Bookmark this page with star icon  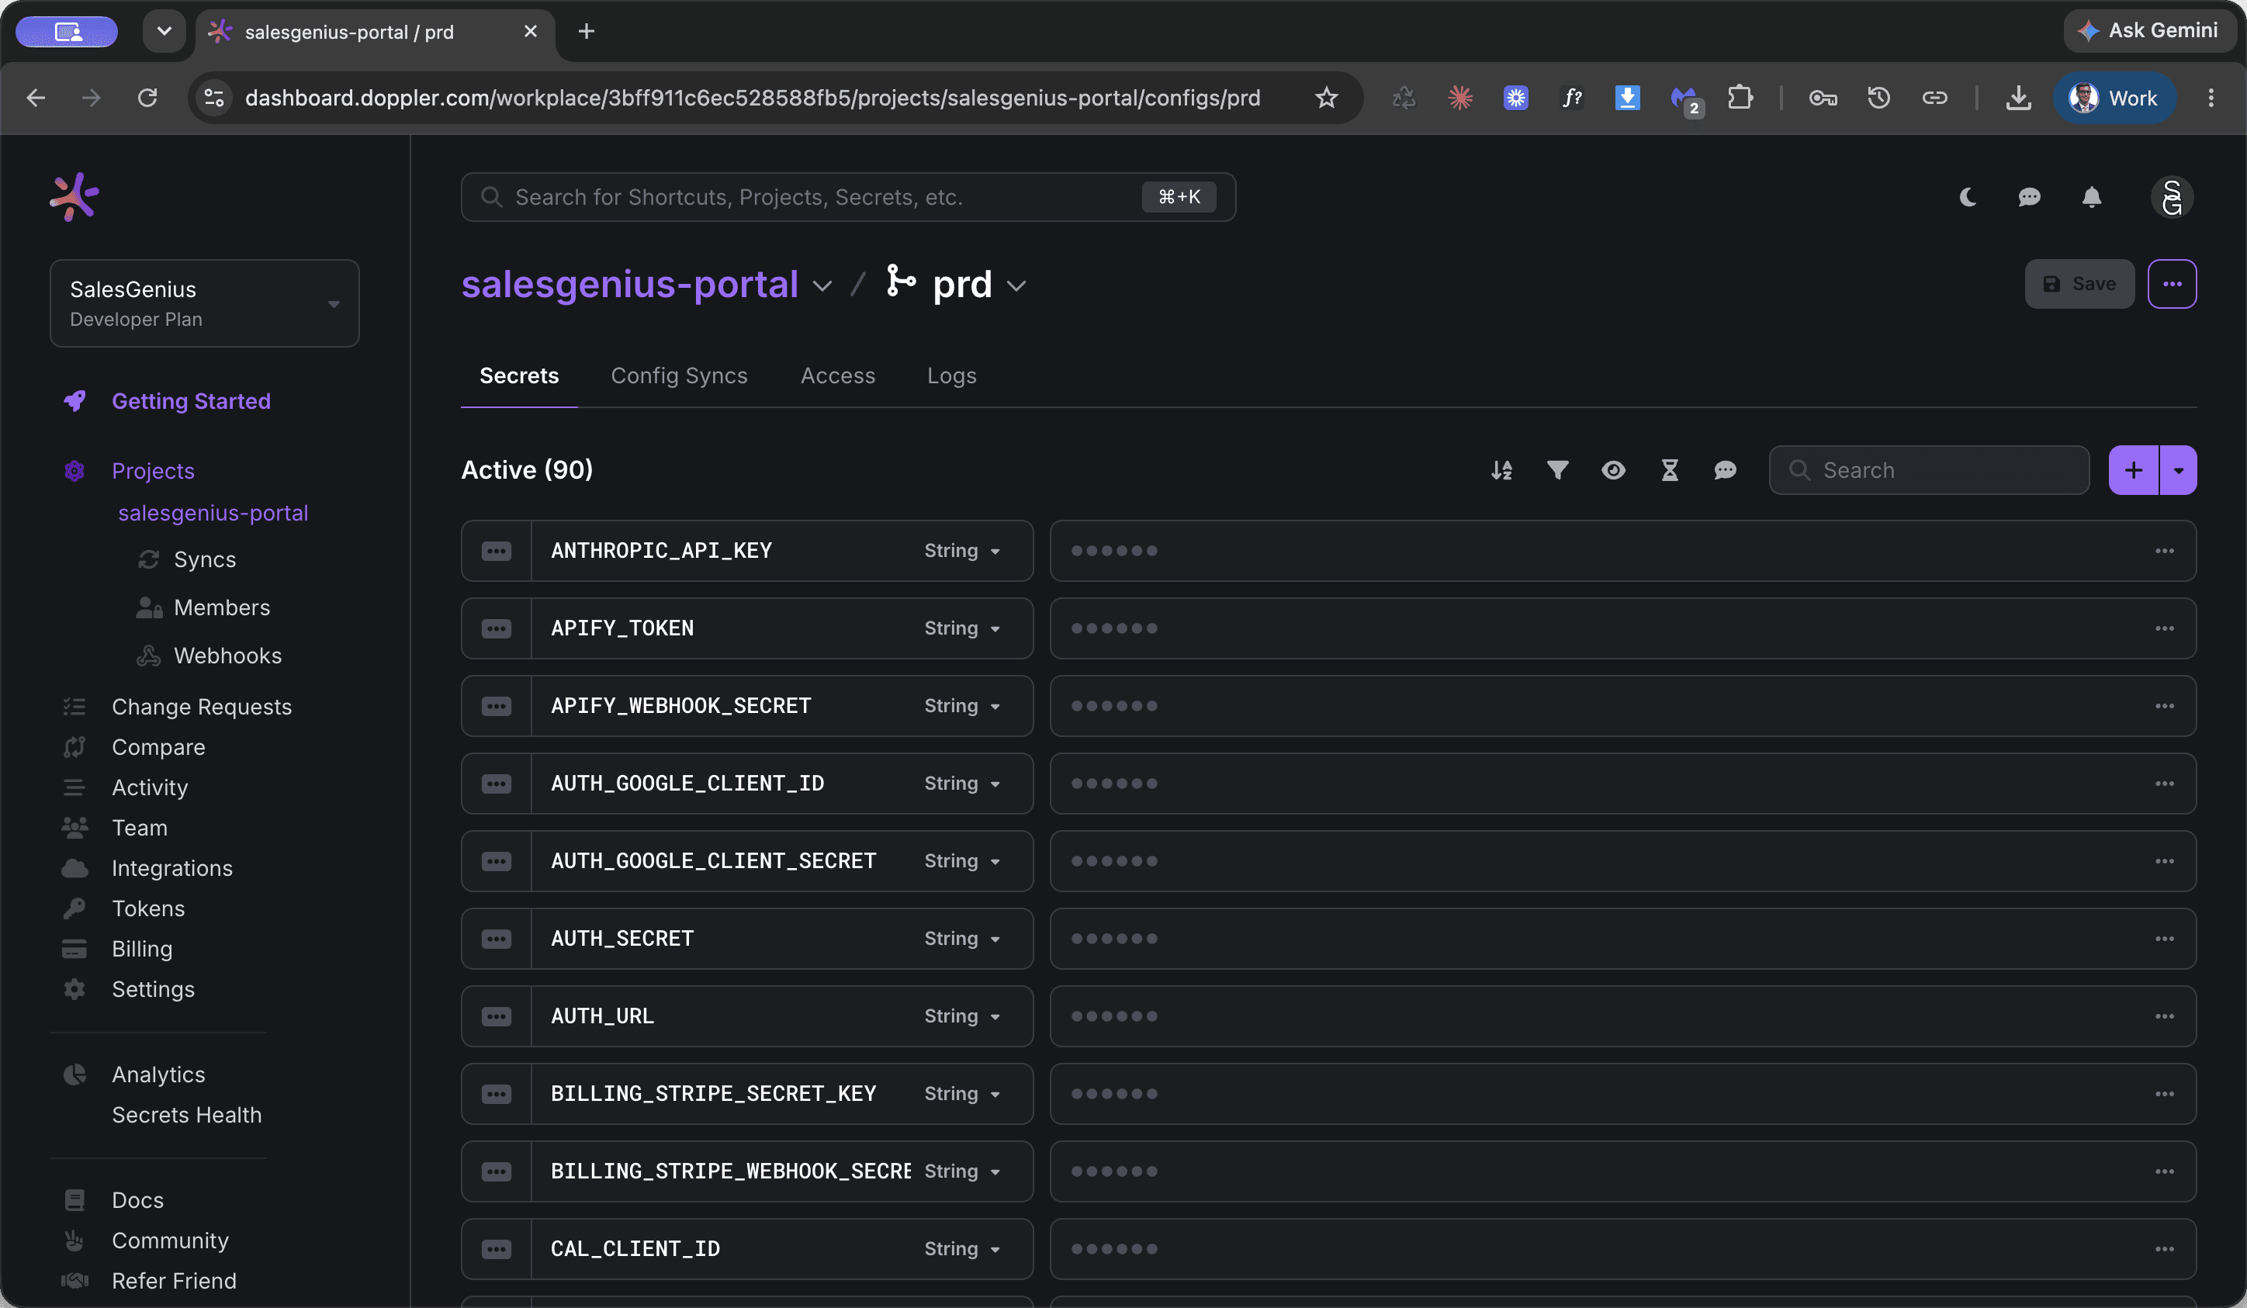1326,97
